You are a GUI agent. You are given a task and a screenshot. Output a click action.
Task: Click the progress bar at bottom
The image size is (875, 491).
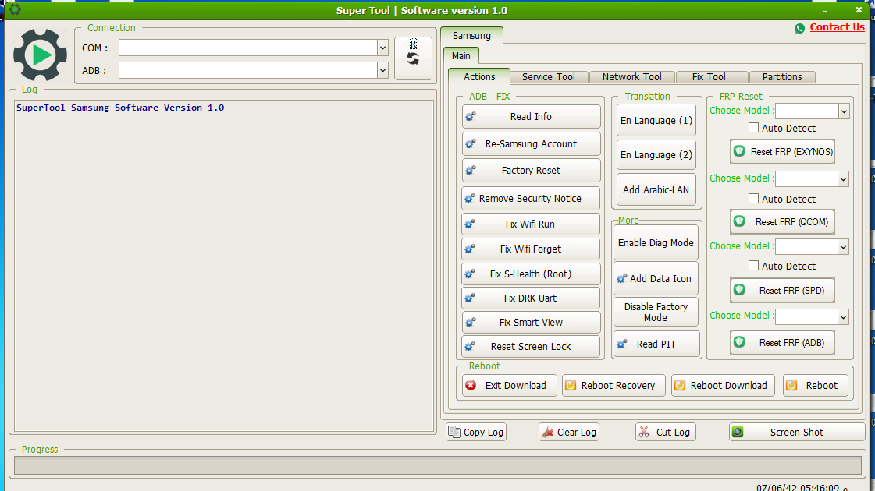tap(437, 465)
